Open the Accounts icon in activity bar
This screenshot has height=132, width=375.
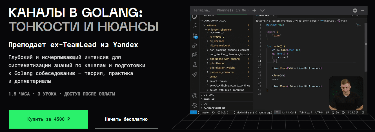click(x=194, y=95)
